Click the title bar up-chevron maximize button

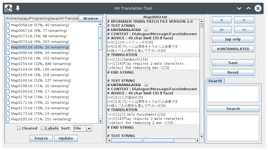pyautogui.click(x=249, y=8)
